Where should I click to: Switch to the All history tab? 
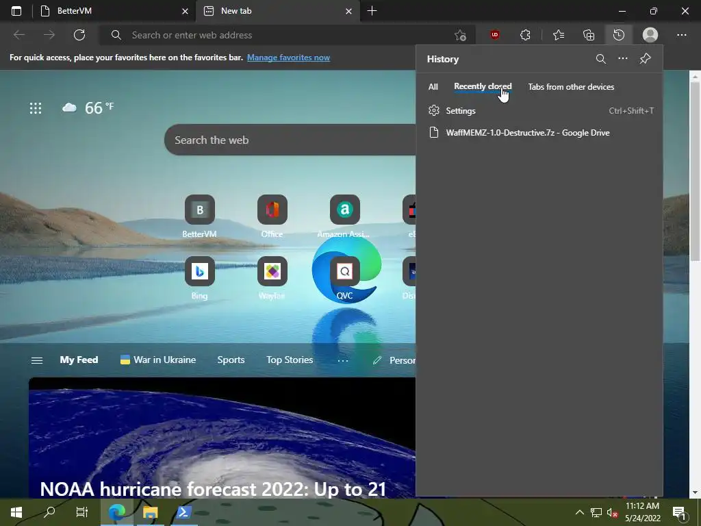tap(433, 87)
